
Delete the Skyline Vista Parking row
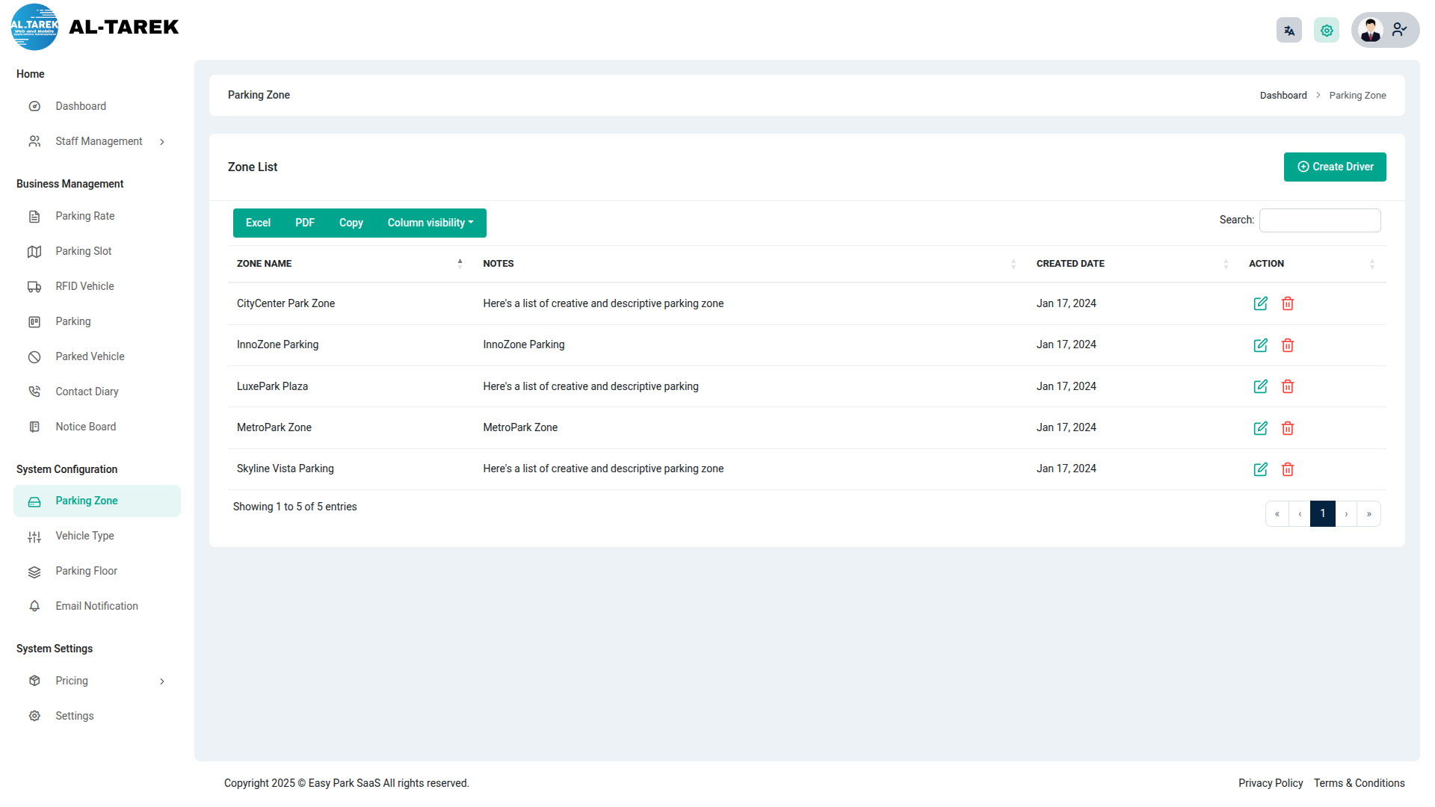(x=1288, y=469)
